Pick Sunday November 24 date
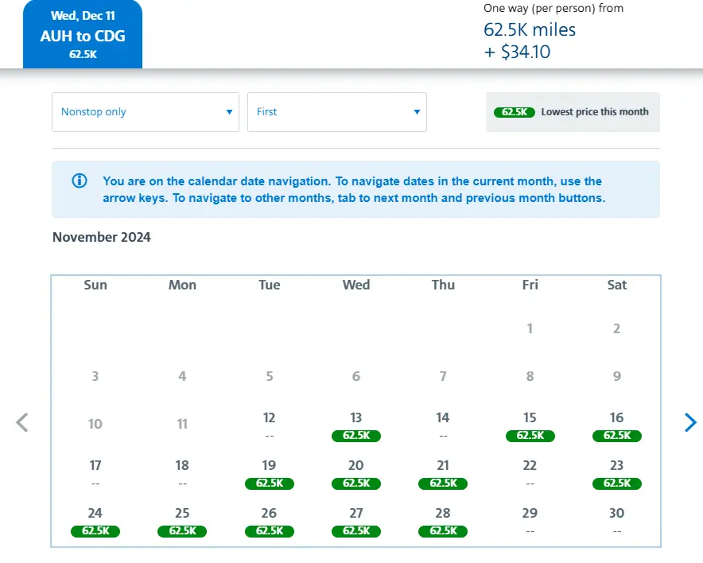 95,522
